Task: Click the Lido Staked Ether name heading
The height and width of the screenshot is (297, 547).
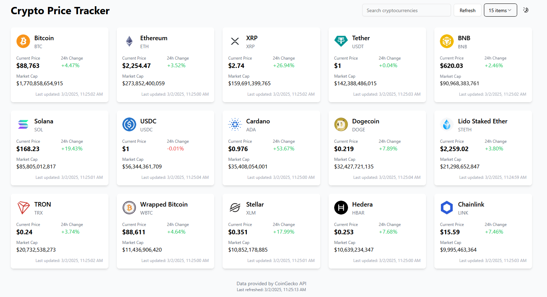Action: coord(483,121)
